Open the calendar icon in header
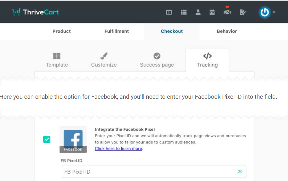 pos(212,12)
